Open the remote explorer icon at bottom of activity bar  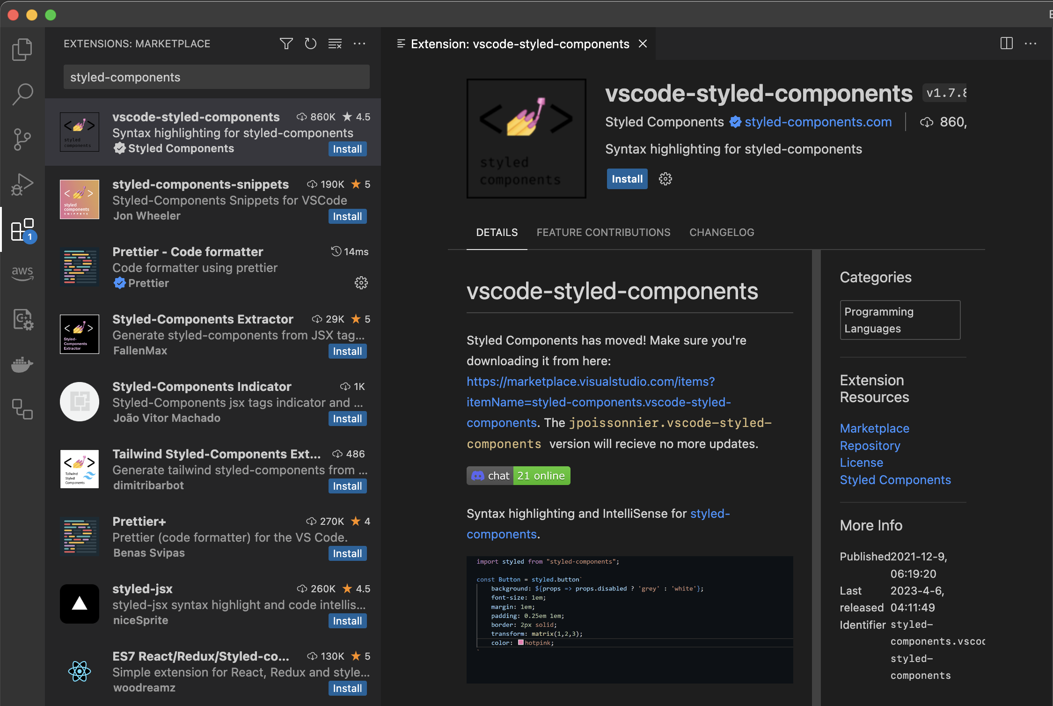point(22,409)
